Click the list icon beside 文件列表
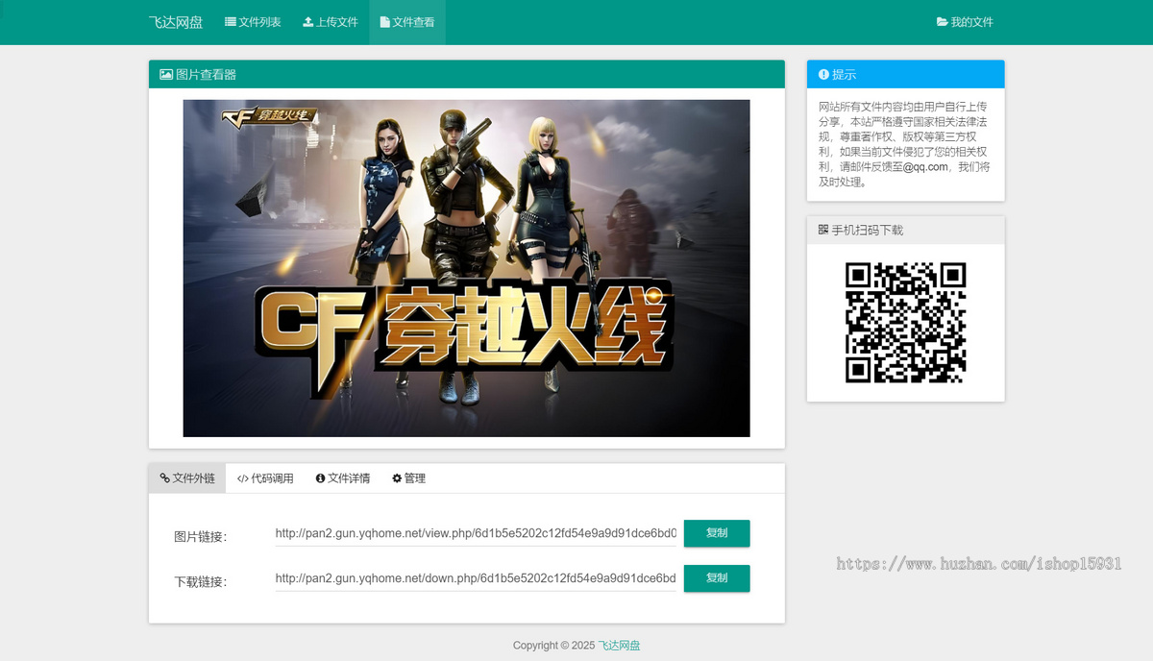Screen dimensions: 1153x661 pyautogui.click(x=231, y=22)
